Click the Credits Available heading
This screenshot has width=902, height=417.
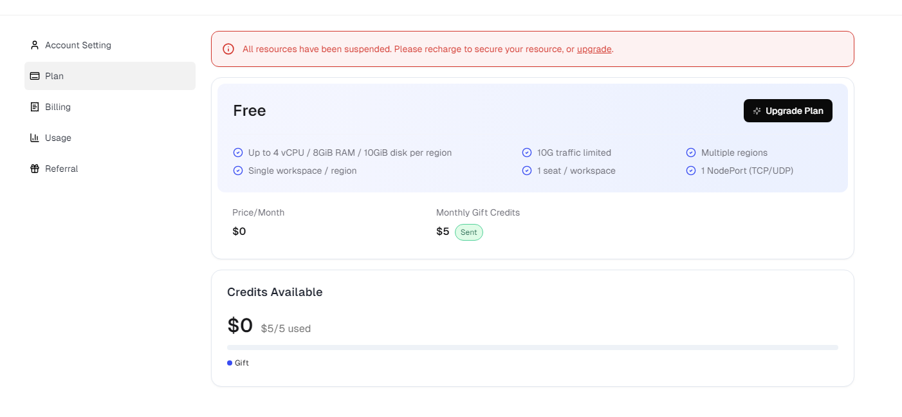coord(275,292)
